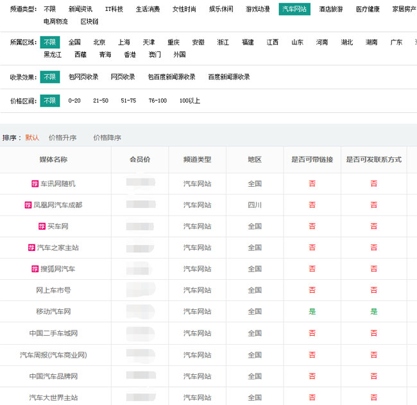The image size is (417, 405).
Task: Sort results by 默认 order
Action: [32, 138]
